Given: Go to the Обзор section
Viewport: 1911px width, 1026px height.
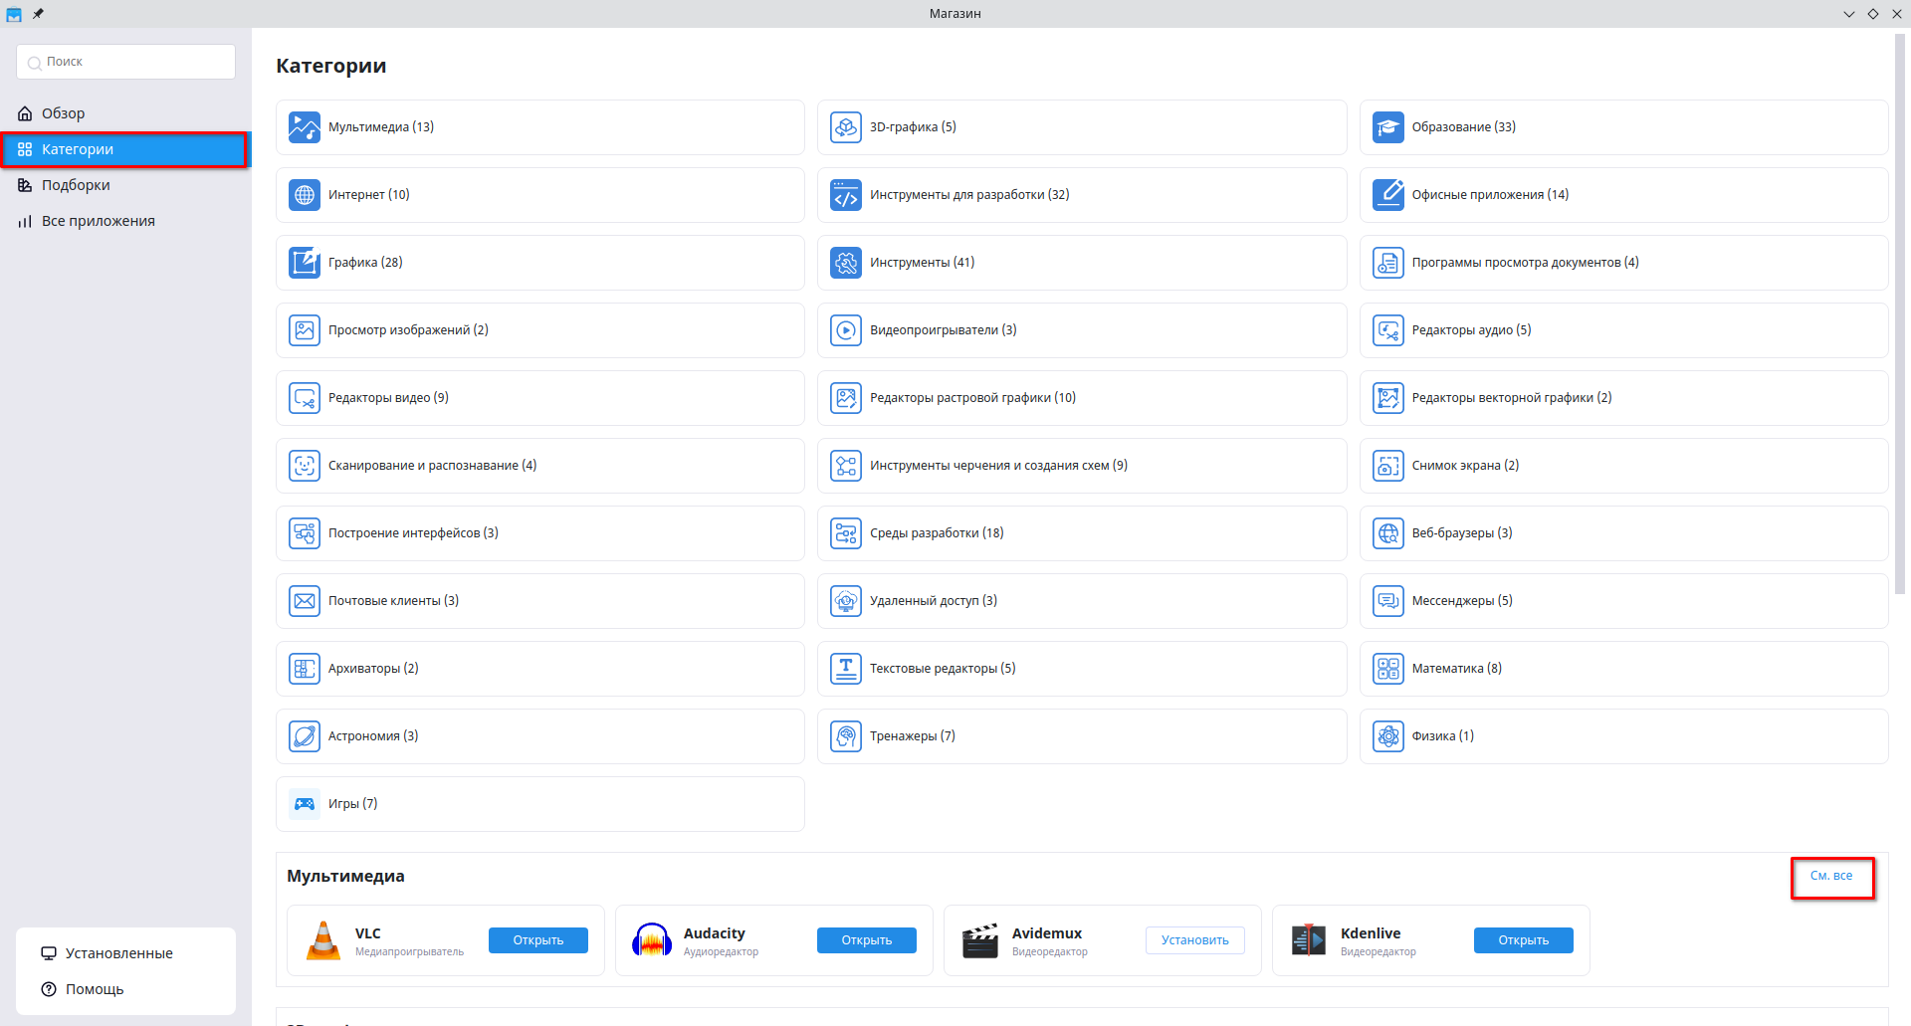Looking at the screenshot, I should tap(63, 113).
